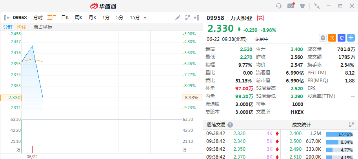Select the drawing pencil tool

coord(178,18)
